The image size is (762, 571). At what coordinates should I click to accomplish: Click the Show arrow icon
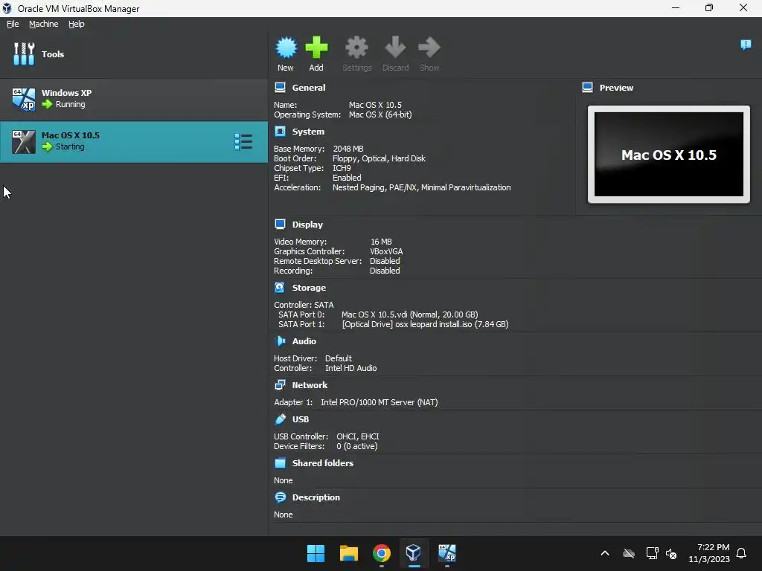tap(429, 48)
